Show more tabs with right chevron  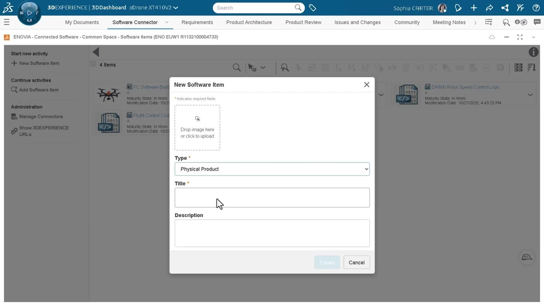[x=475, y=23]
